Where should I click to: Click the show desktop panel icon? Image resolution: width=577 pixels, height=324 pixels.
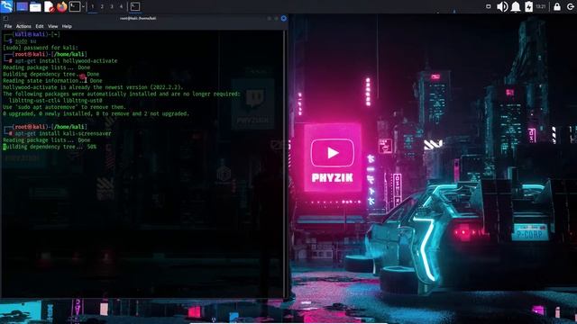pos(22,6)
